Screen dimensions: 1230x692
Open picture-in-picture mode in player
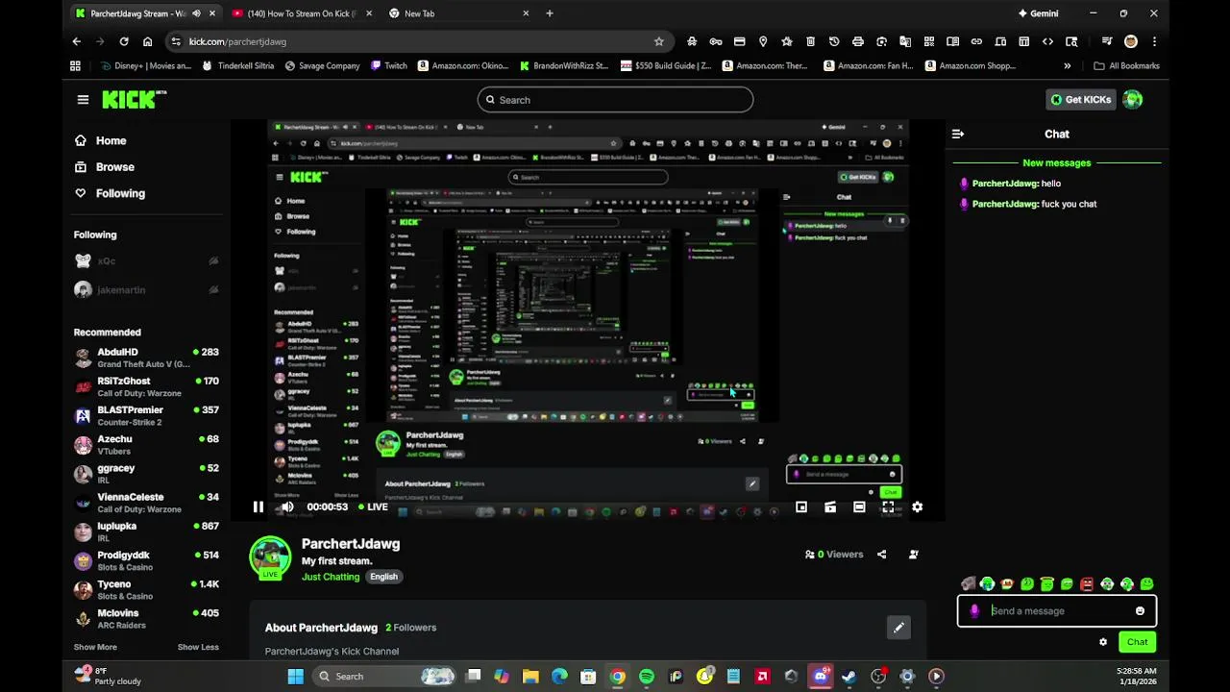coord(801,507)
